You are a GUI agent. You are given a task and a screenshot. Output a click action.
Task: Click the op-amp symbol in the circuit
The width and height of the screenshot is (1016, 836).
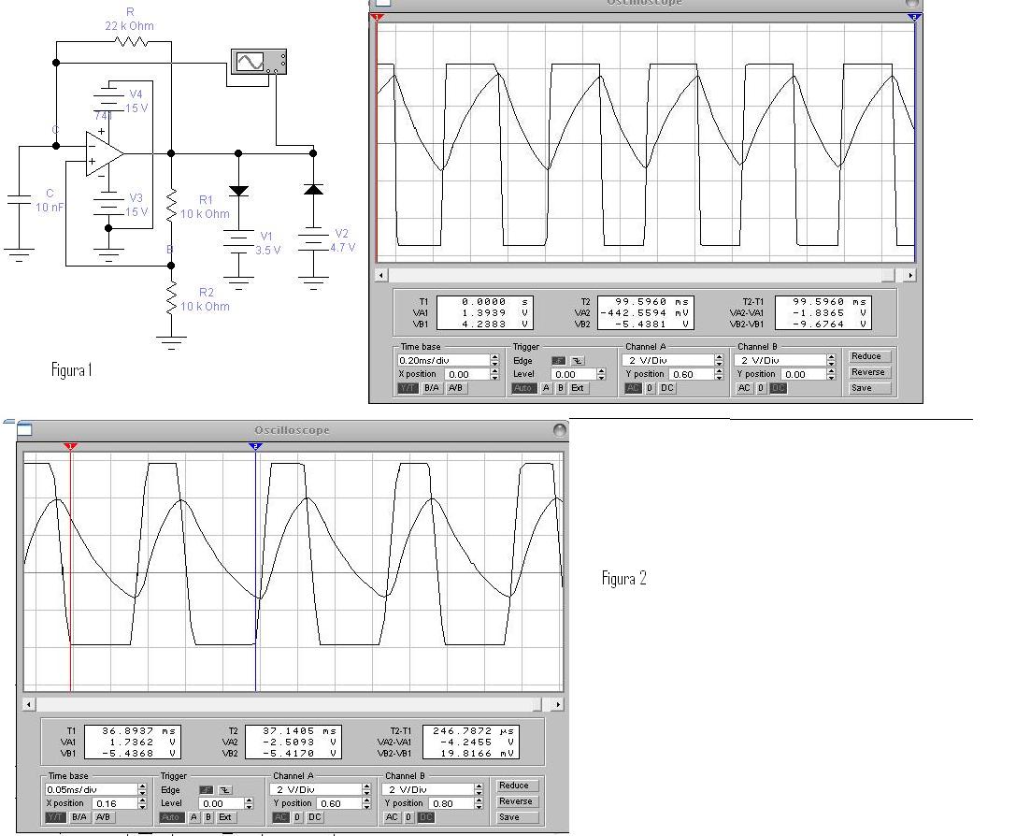tap(104, 152)
